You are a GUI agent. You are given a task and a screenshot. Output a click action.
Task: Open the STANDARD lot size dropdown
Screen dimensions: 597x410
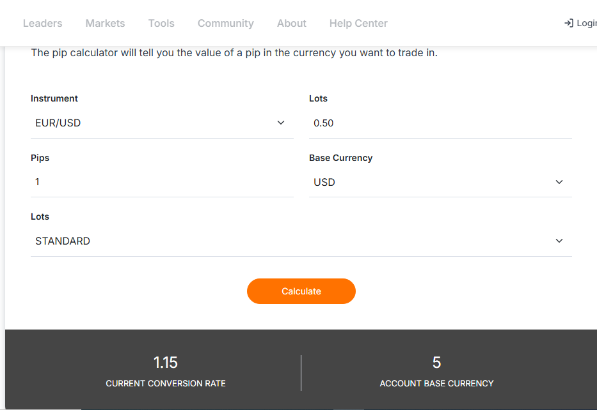click(294, 241)
